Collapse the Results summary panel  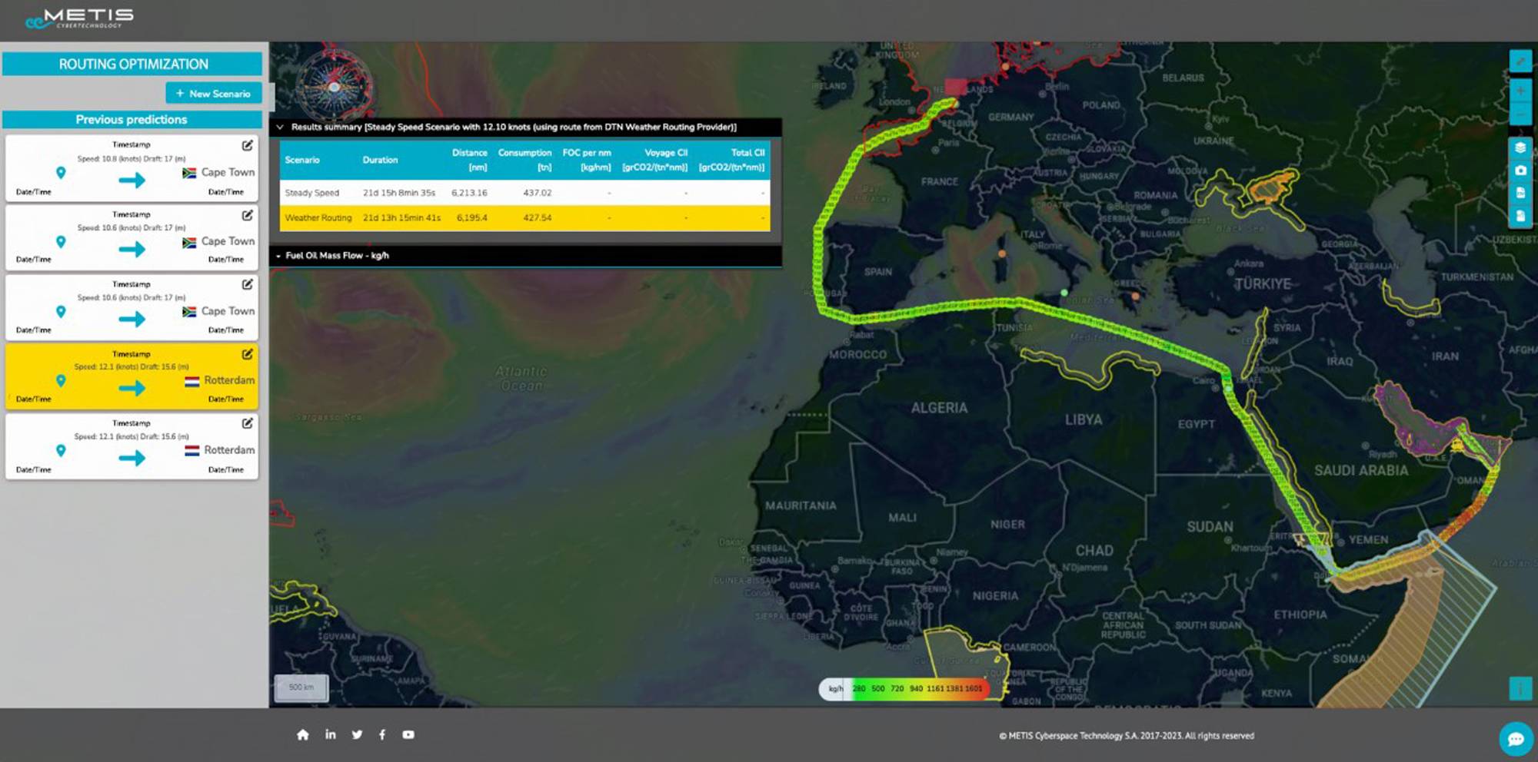[280, 128]
